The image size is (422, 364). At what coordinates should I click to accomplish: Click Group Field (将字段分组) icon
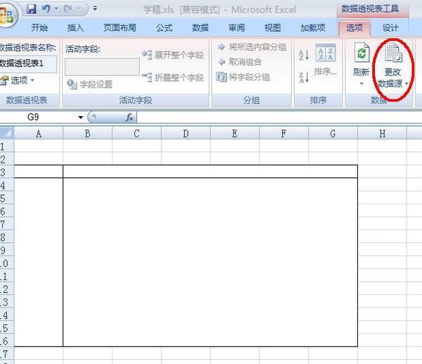coord(222,77)
